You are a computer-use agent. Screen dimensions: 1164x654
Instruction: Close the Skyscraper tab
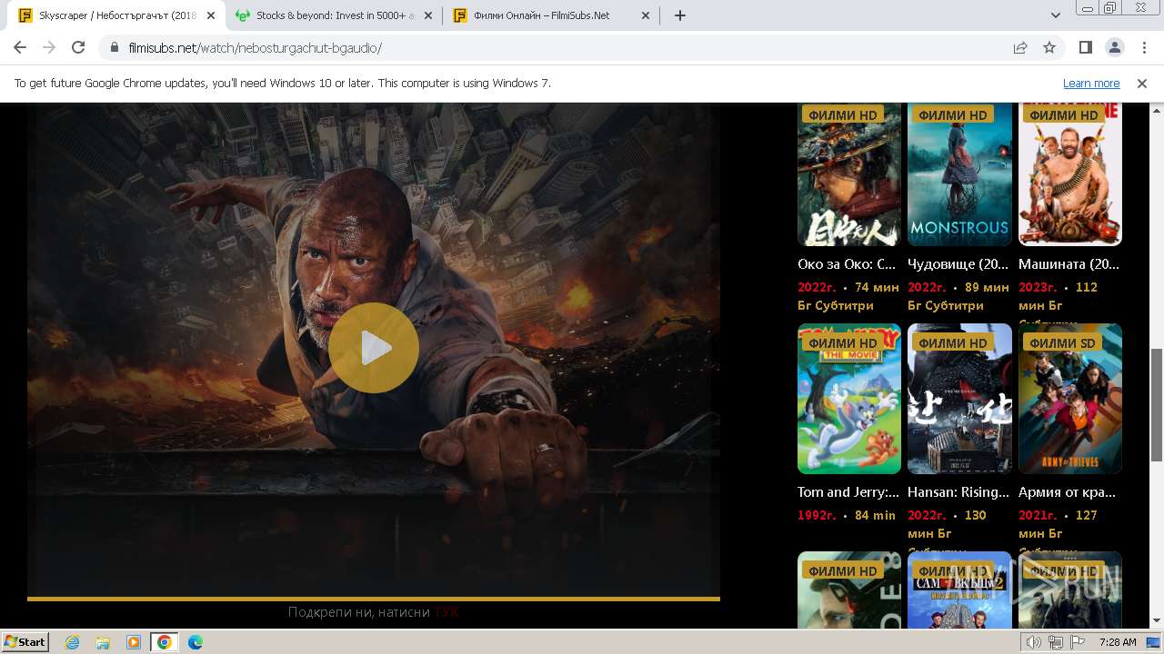(211, 15)
